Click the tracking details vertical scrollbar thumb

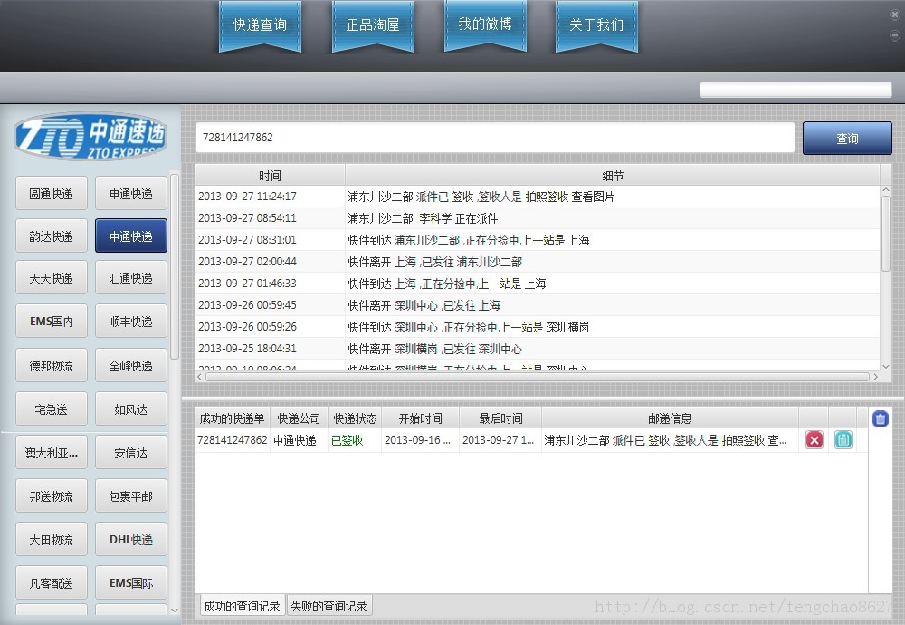(886, 234)
